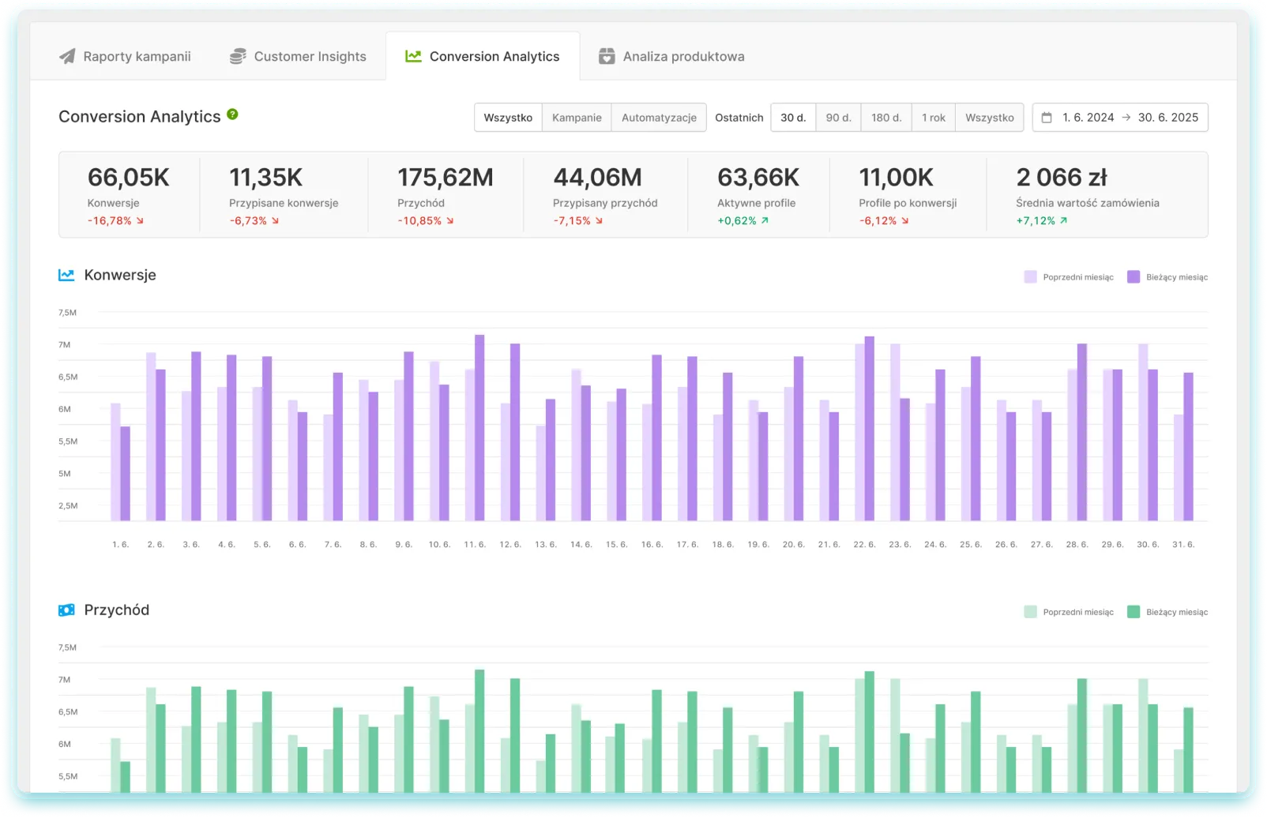Click the 66,05K Konwersje summary card
Screen dimensions: 1267x818
129,194
